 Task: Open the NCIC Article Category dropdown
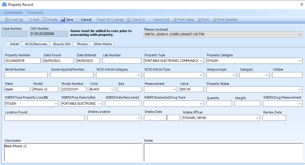click(x=139, y=75)
